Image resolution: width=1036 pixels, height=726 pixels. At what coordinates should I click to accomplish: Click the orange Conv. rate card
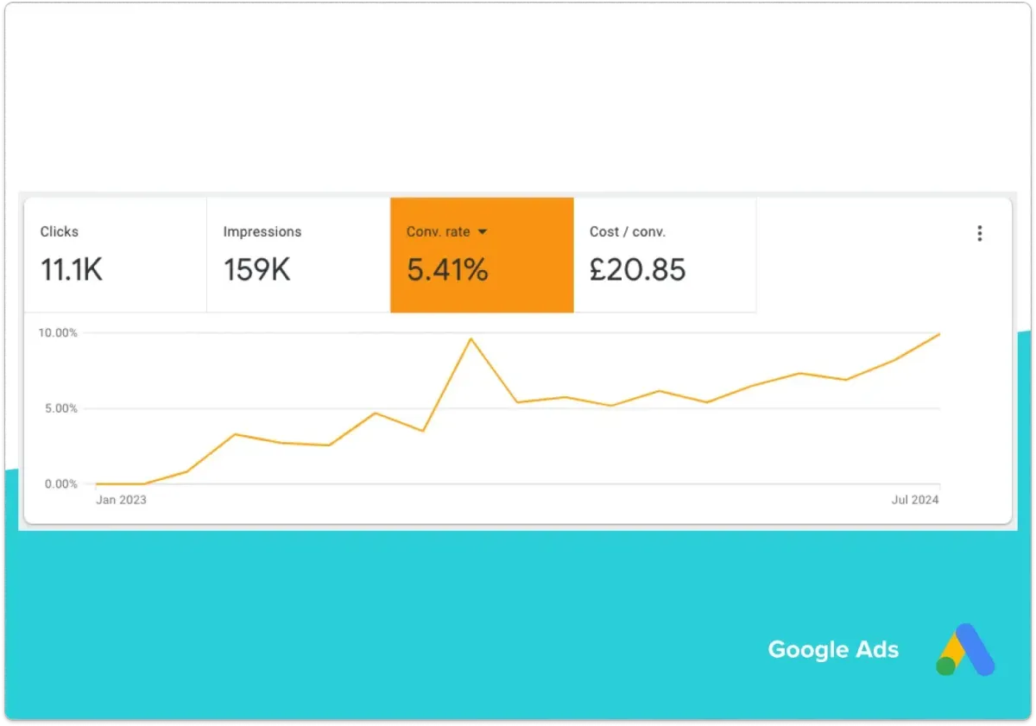tap(482, 255)
